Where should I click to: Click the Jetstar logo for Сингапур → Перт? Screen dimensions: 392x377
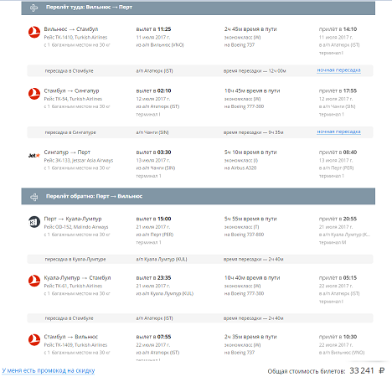34,156
